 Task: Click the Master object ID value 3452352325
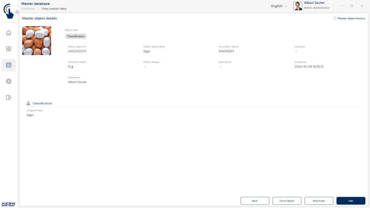[77, 51]
